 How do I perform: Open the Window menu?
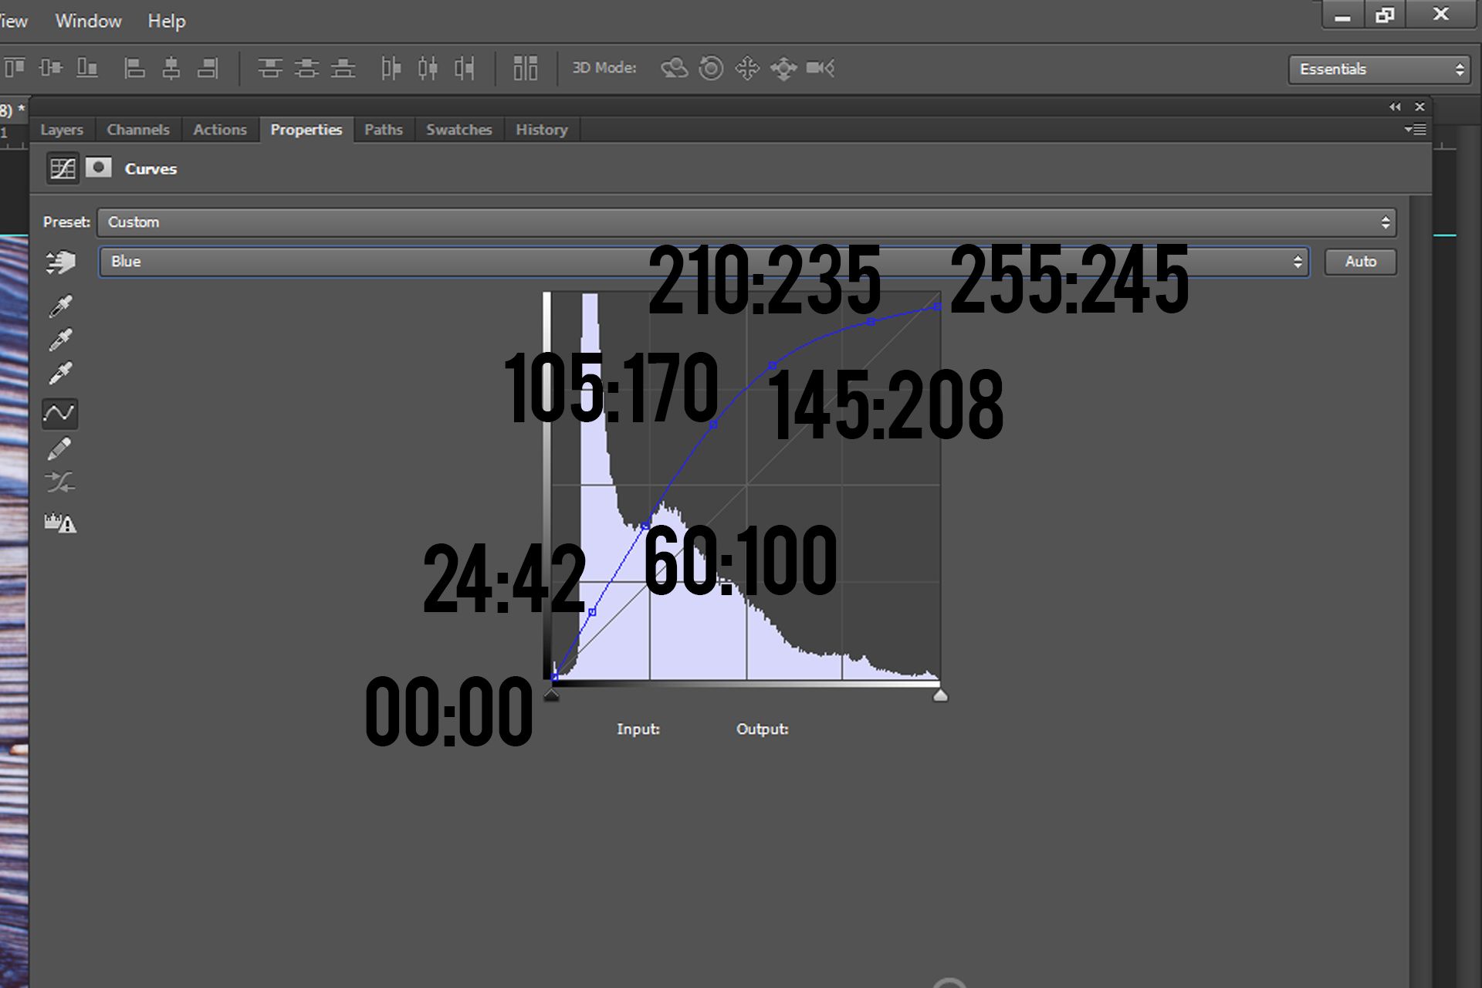pyautogui.click(x=88, y=21)
